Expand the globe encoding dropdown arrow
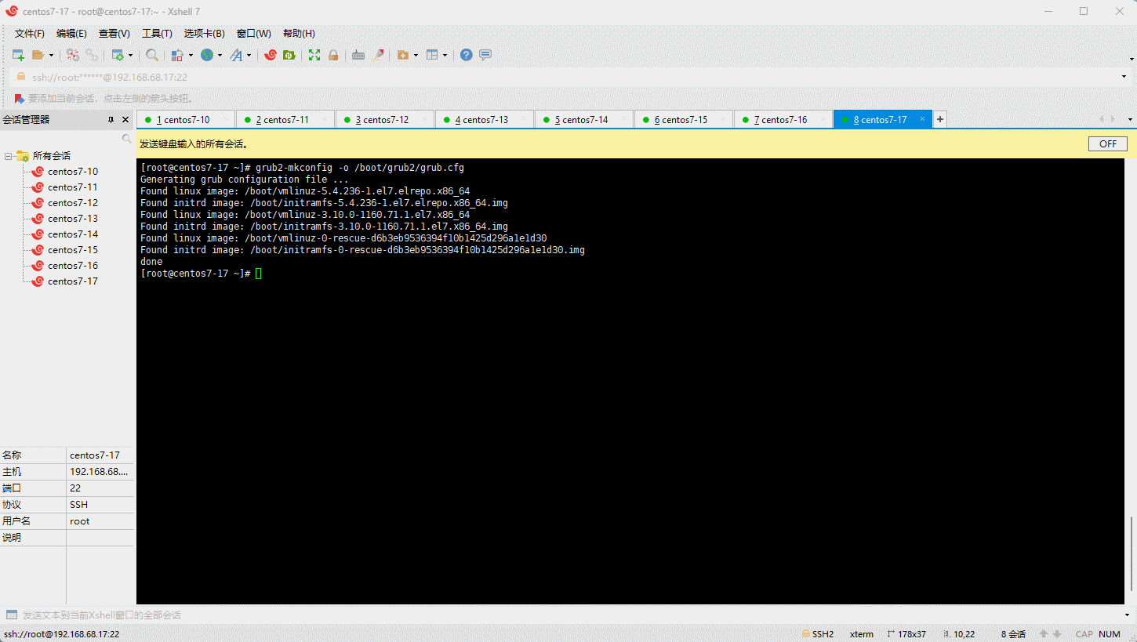This screenshot has height=642, width=1137. tap(220, 55)
